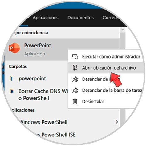This screenshot has height=146, width=146.
Task: Open the Correo tab
Action: click(110, 18)
